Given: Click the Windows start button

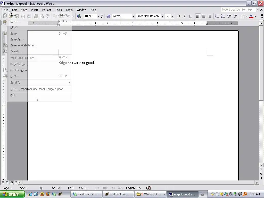Looking at the screenshot, I should coord(12,194).
